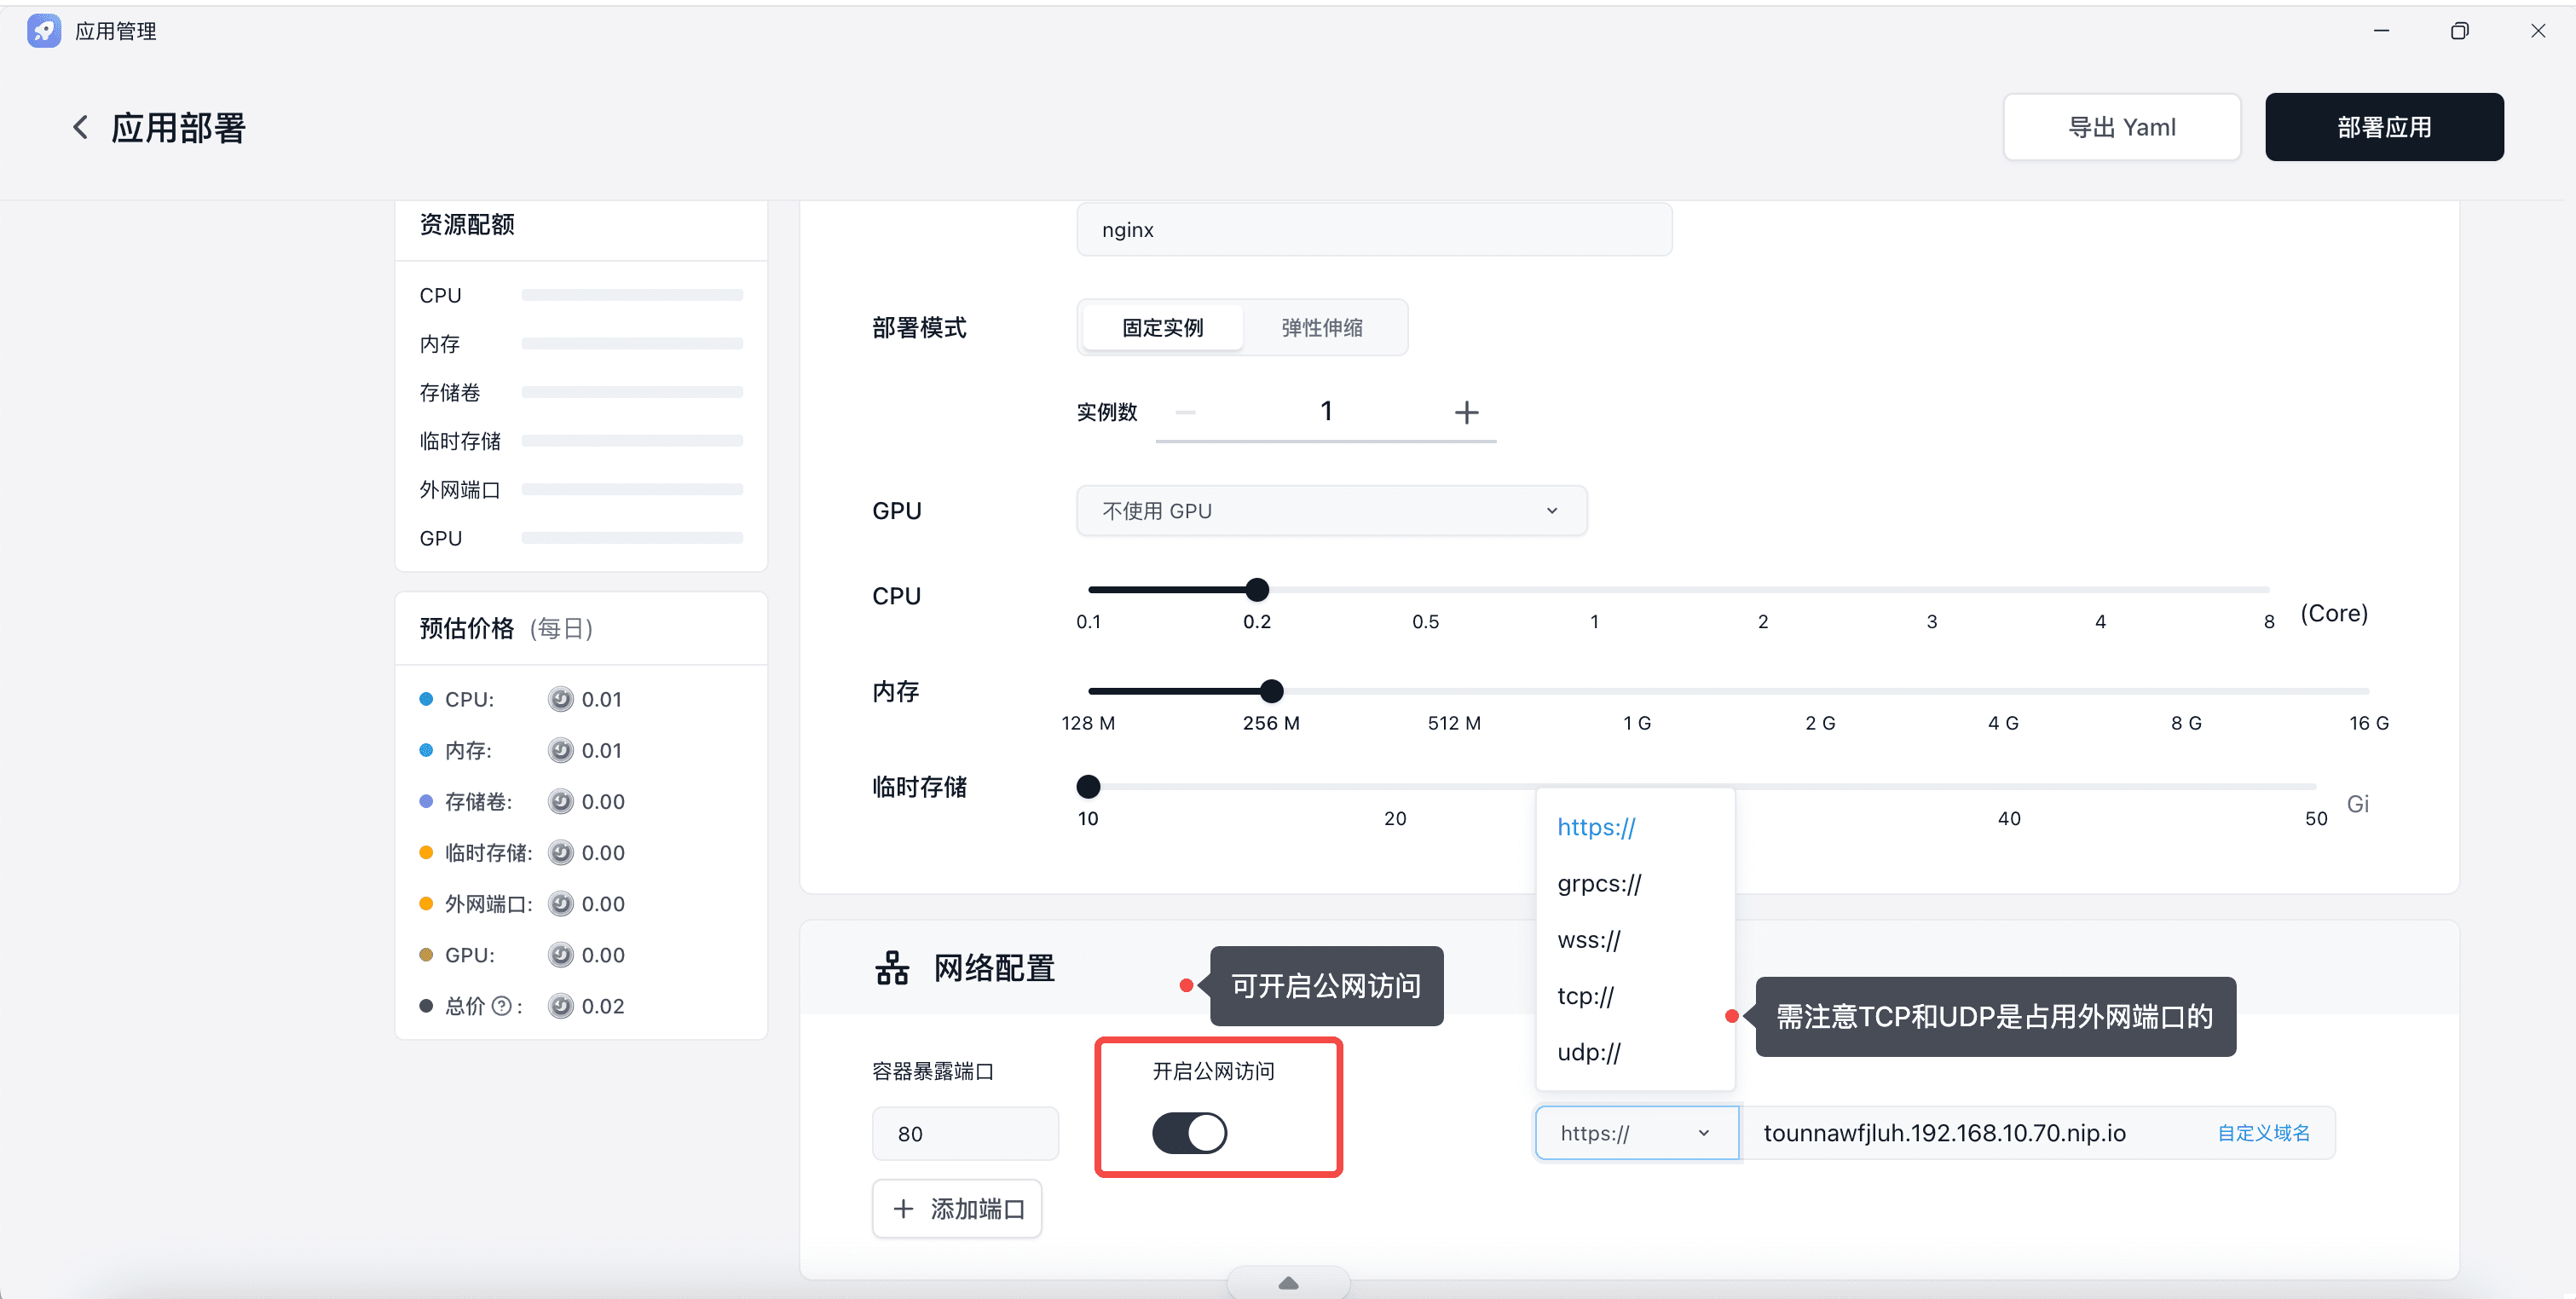Click the nginx image name field
This screenshot has height=1299, width=2576.
[1374, 229]
